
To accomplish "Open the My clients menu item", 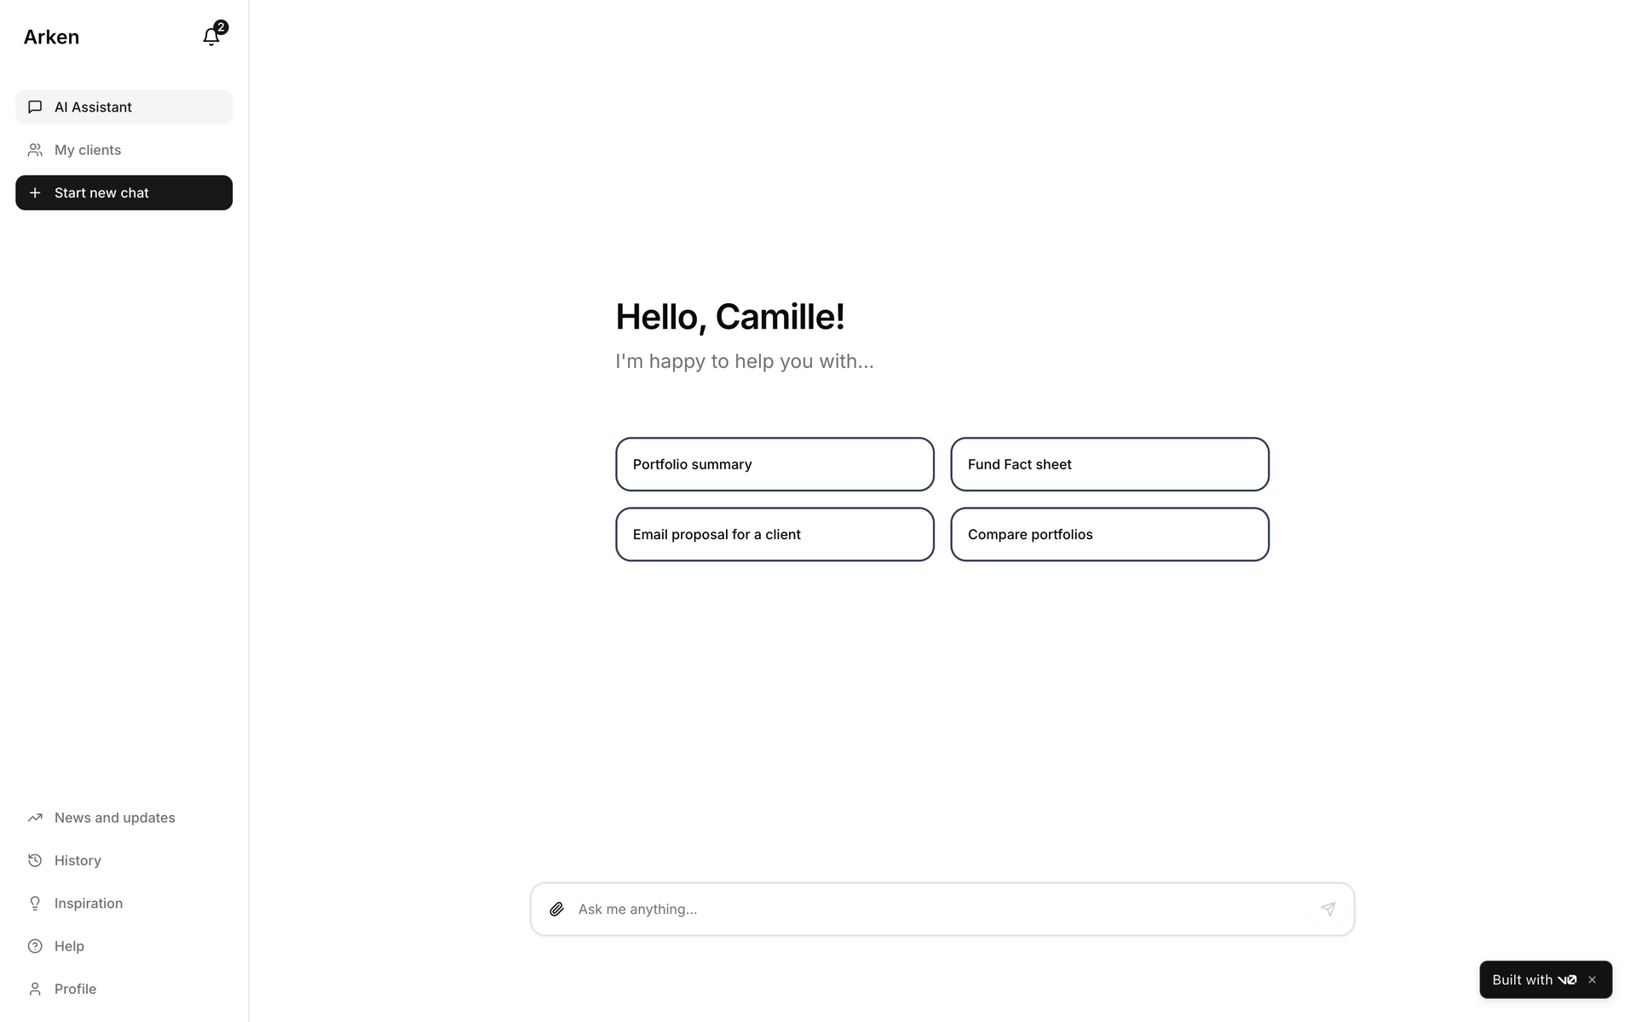I will [88, 150].
